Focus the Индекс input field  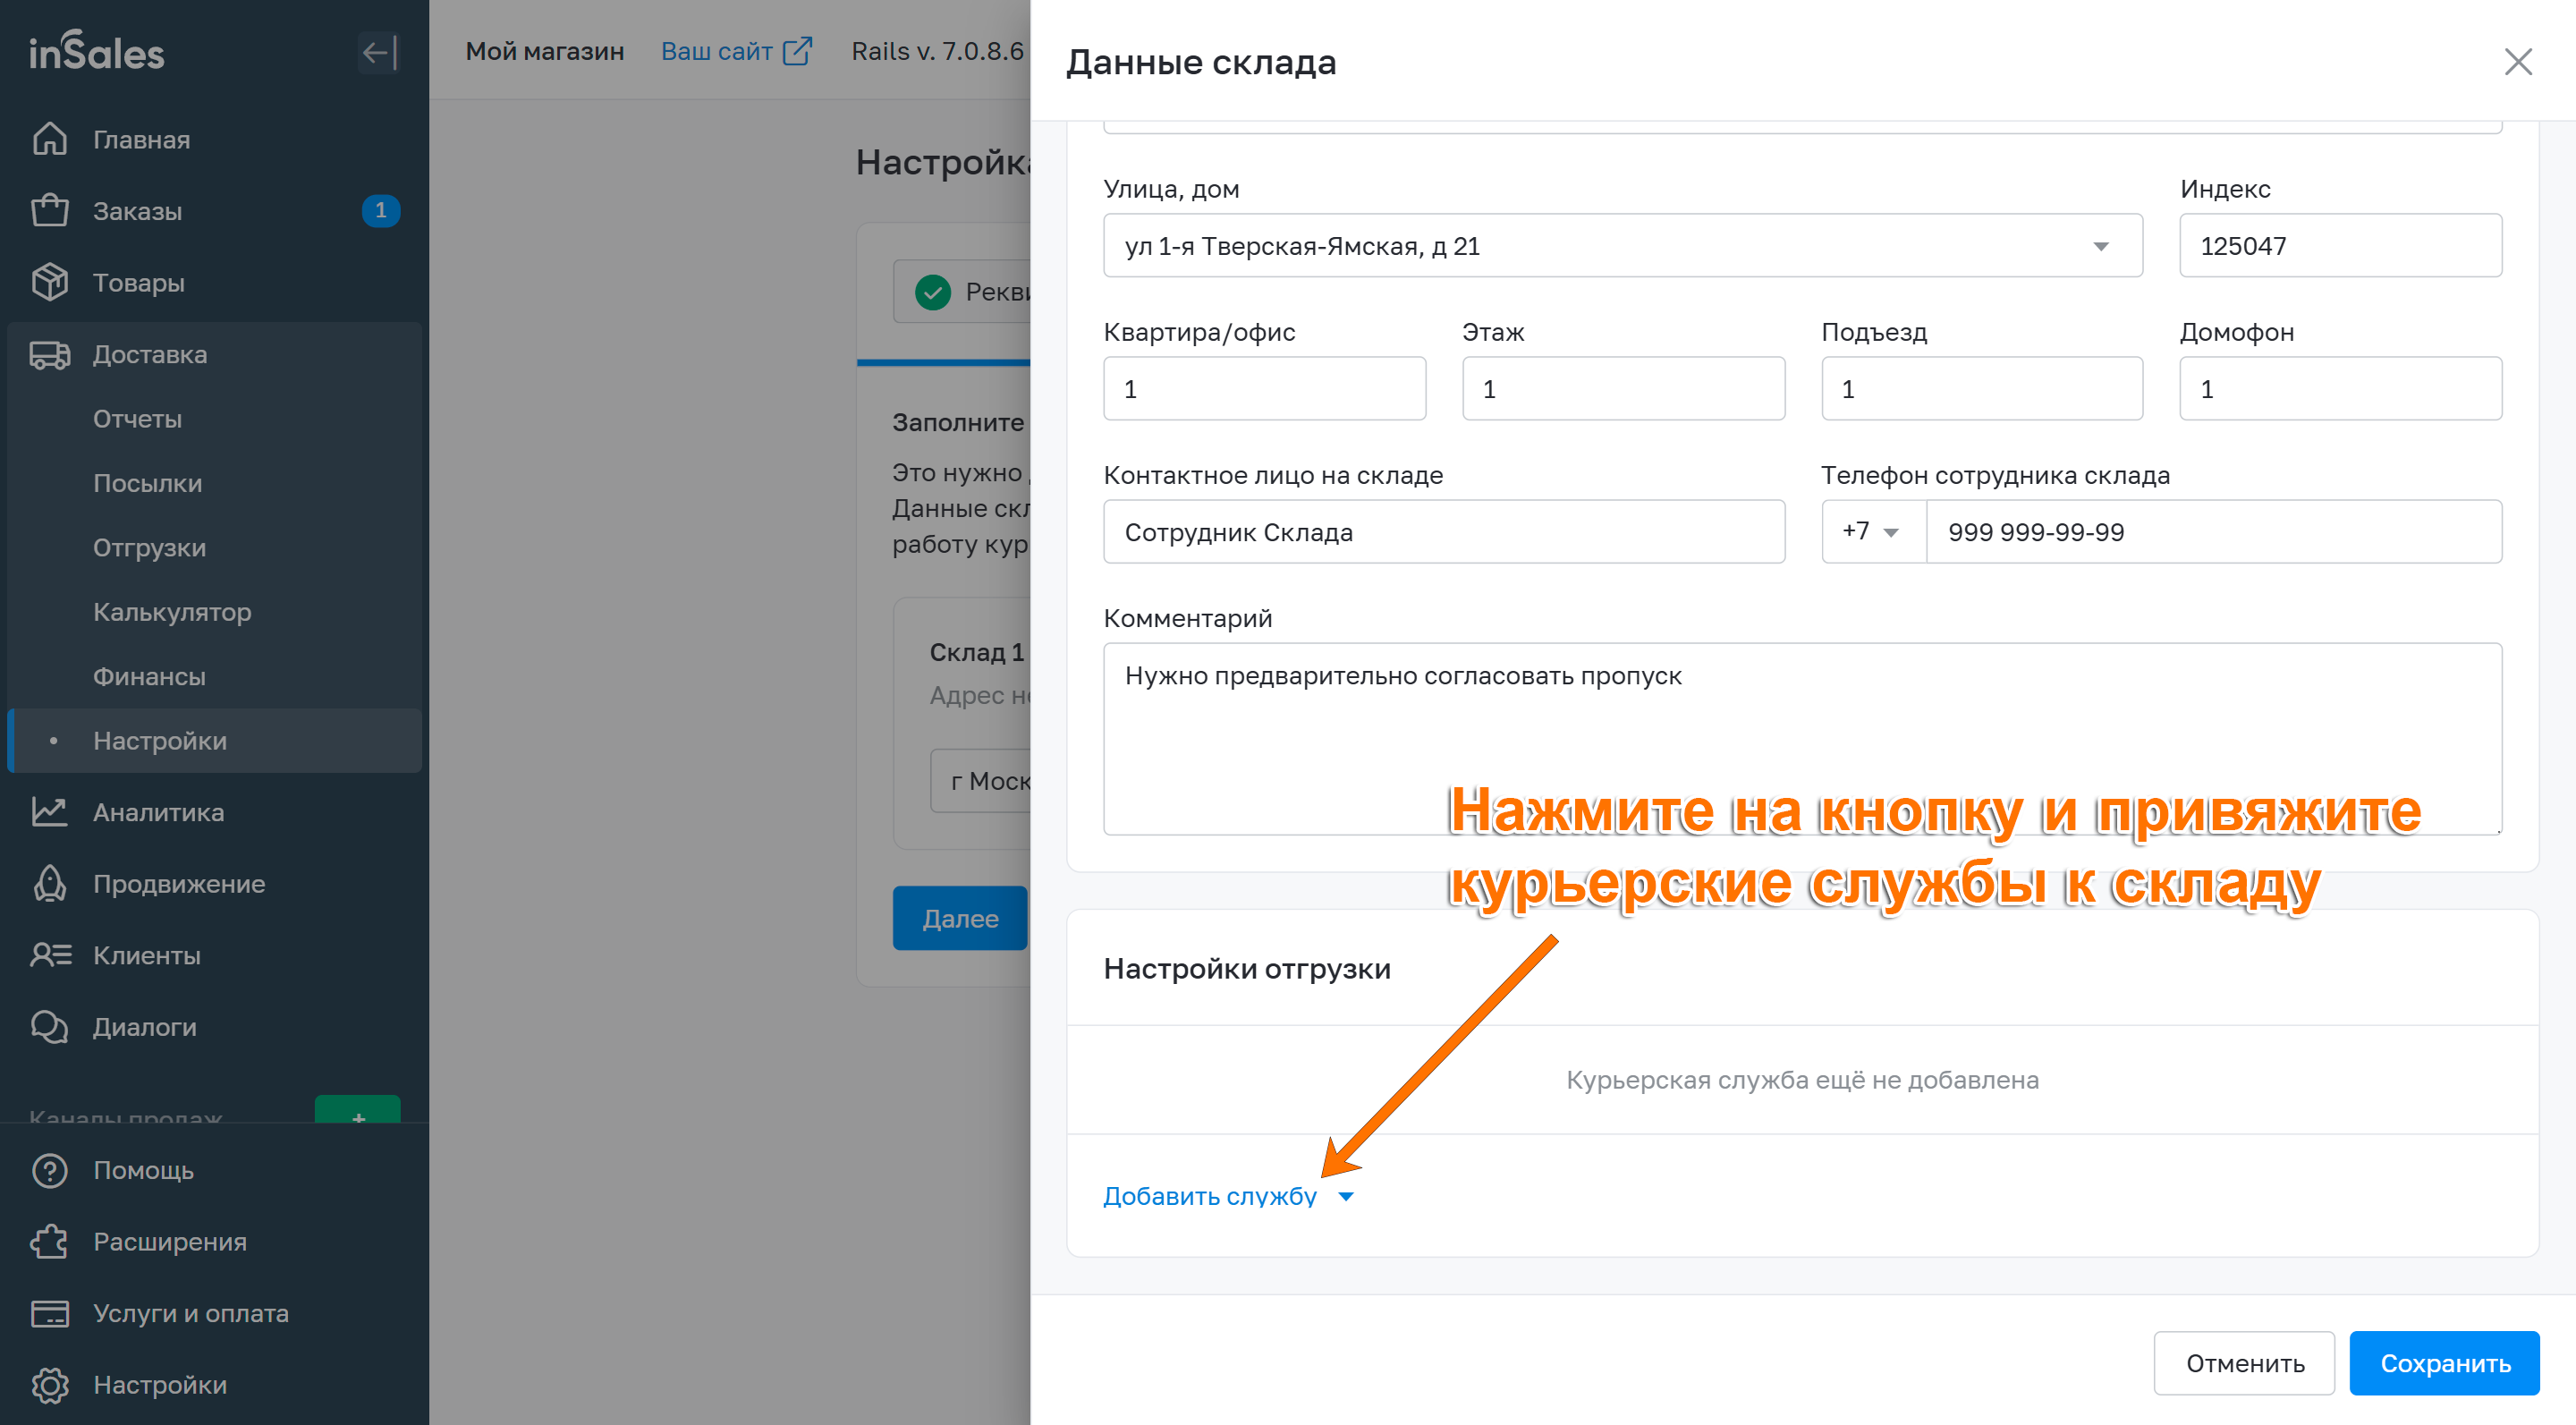pyautogui.click(x=2339, y=246)
